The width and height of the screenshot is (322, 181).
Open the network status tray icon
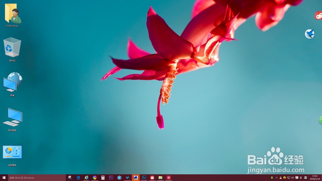(289, 178)
